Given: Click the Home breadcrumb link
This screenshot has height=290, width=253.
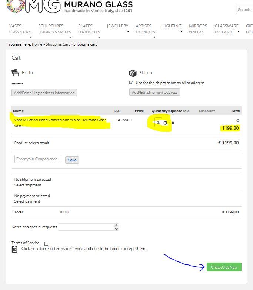Looking at the screenshot, I should click(x=37, y=44).
